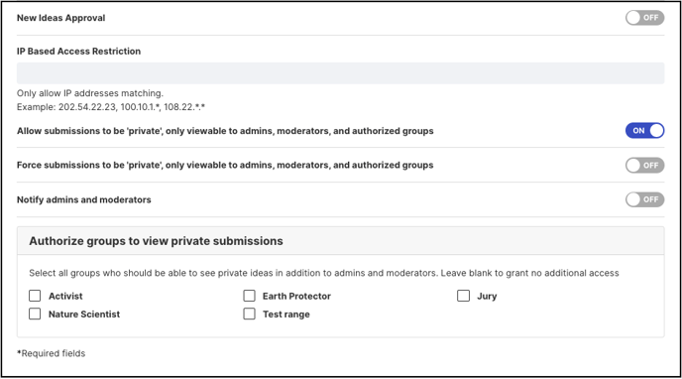Click the Allow submissions to be private label
This screenshot has width=682, height=379.
pyautogui.click(x=225, y=131)
